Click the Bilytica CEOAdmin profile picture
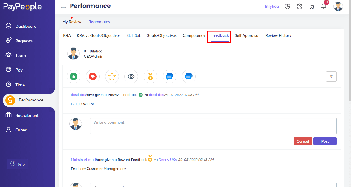The height and width of the screenshot is (187, 351). pyautogui.click(x=73, y=53)
